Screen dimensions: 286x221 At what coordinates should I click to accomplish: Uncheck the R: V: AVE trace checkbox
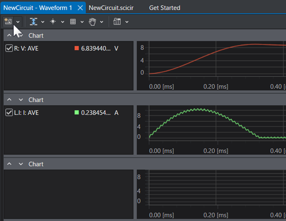[9, 48]
